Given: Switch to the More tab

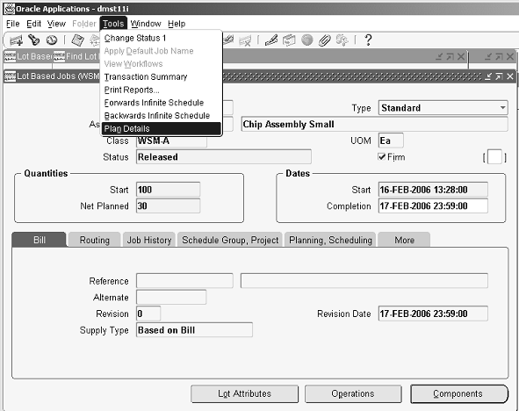Looking at the screenshot, I should (404, 240).
